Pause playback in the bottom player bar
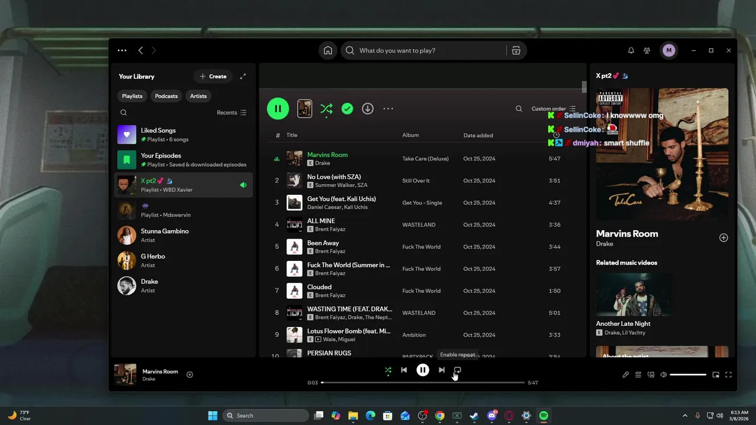Viewport: 756px width, 425px height. pyautogui.click(x=422, y=370)
